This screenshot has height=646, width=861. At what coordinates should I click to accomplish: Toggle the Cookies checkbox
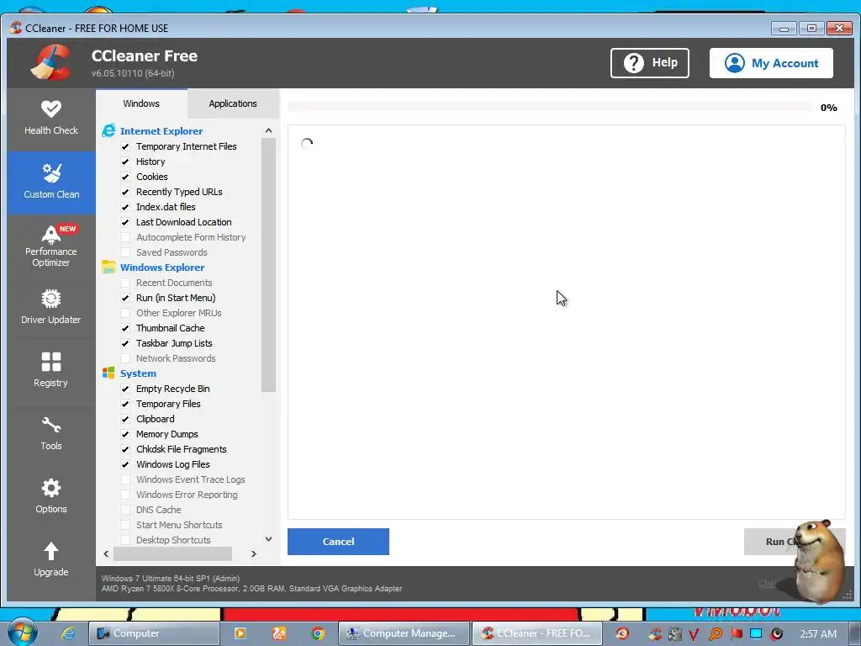pyautogui.click(x=125, y=177)
